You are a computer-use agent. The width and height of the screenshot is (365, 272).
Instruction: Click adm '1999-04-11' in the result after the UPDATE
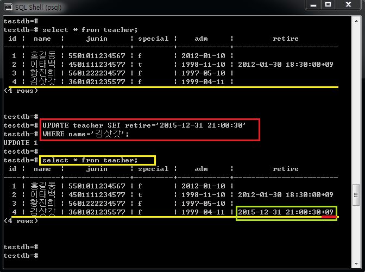click(x=203, y=212)
